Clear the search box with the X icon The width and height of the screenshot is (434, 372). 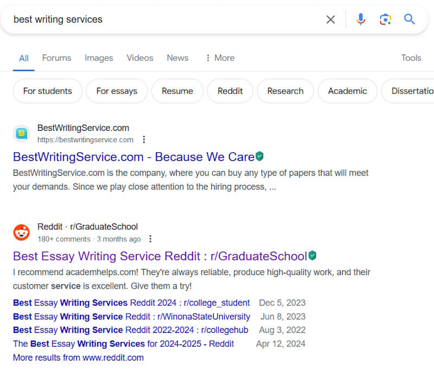tap(330, 20)
